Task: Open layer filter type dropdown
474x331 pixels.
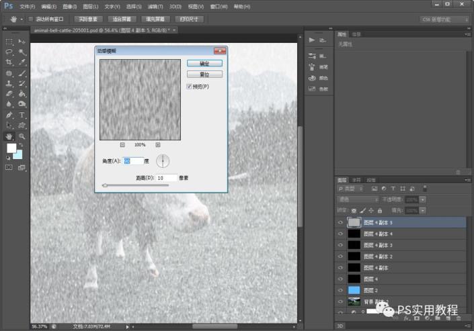Action: point(351,189)
